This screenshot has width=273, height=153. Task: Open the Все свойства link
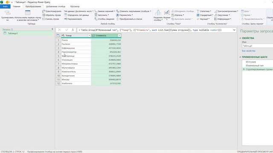point(248,51)
